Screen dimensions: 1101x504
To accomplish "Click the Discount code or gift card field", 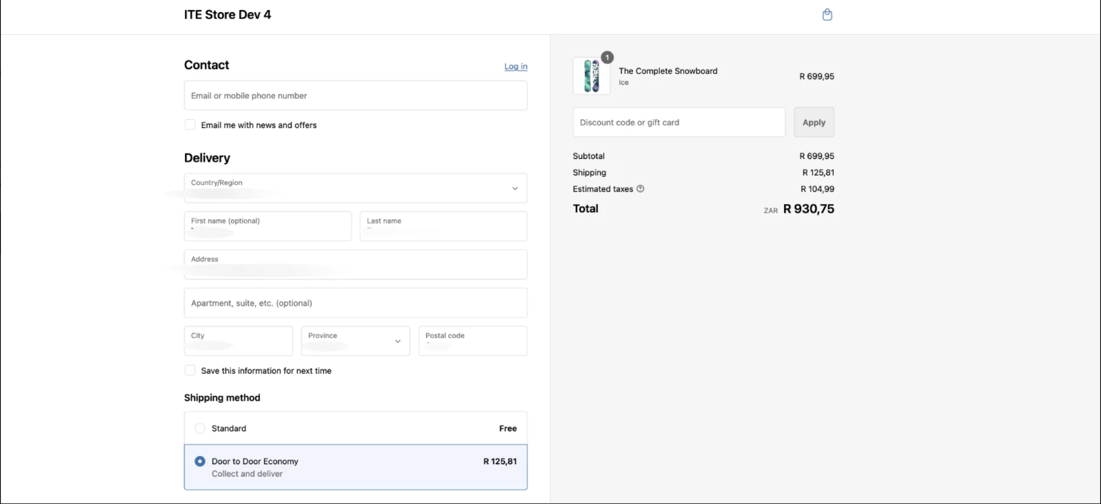I will pyautogui.click(x=679, y=122).
